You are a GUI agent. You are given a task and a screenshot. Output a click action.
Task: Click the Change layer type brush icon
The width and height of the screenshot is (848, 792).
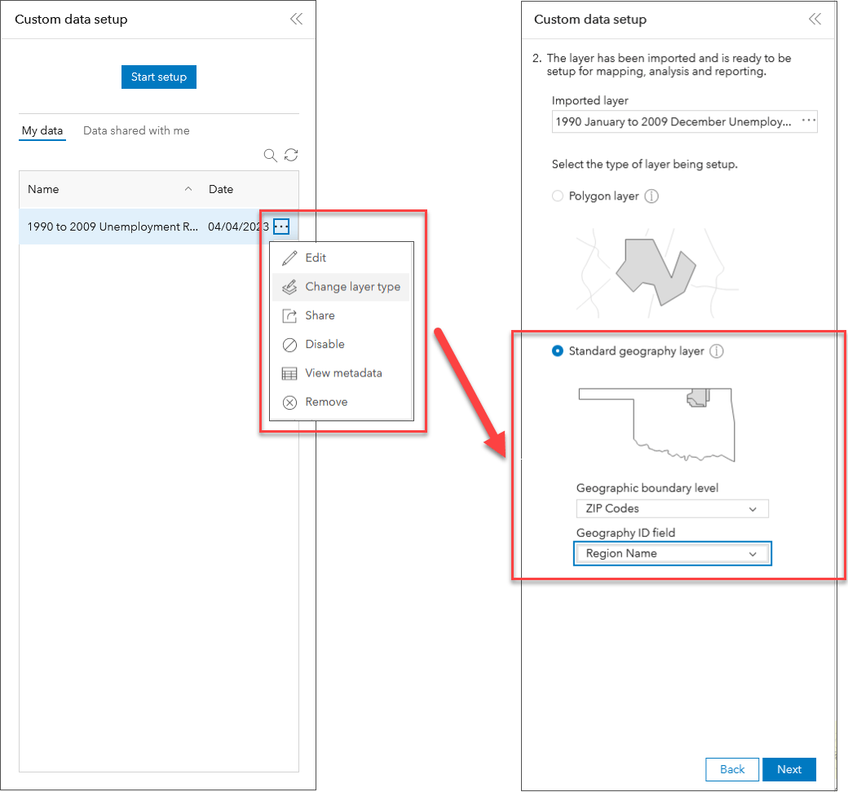290,287
